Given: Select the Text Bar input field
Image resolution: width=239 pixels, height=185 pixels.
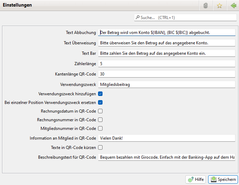Looking at the screenshot, I should (166, 53).
